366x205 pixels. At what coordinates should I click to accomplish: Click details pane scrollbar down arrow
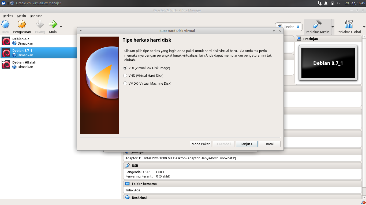click(364, 197)
